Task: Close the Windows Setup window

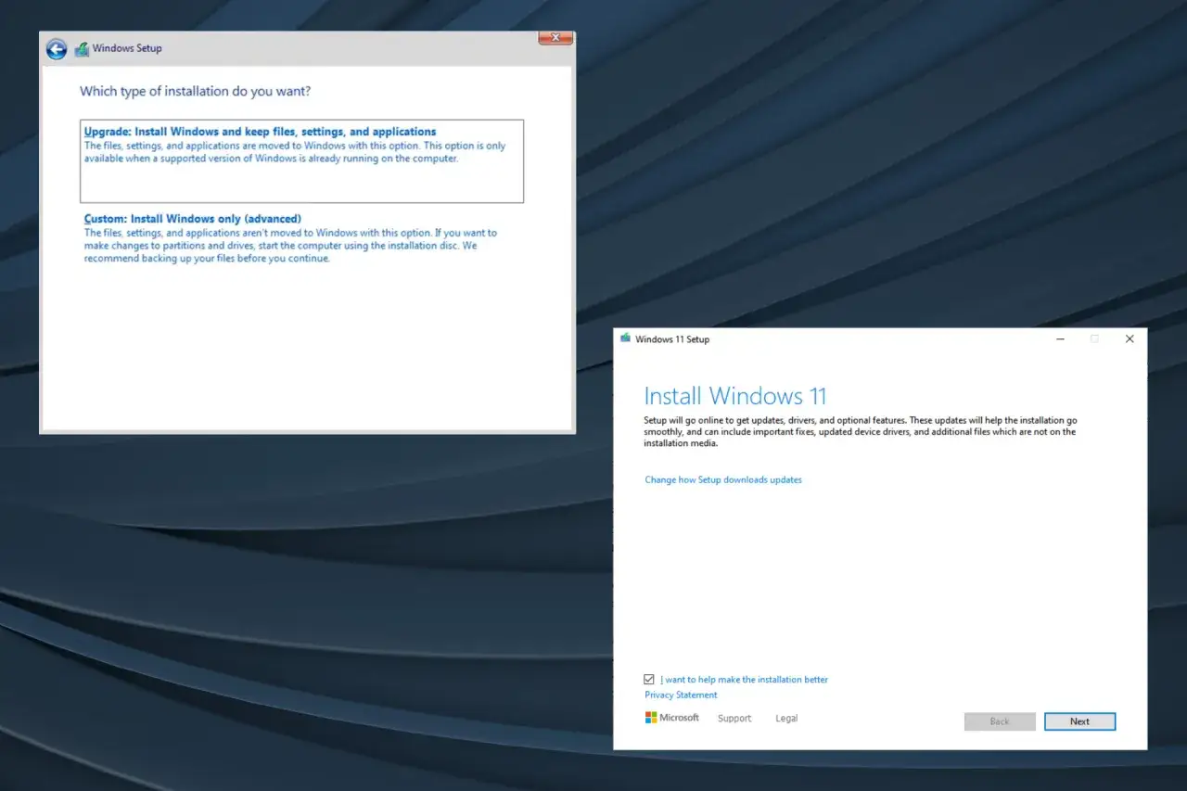Action: [555, 38]
